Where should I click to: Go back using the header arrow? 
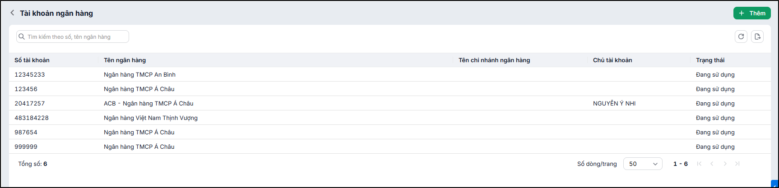[12, 13]
